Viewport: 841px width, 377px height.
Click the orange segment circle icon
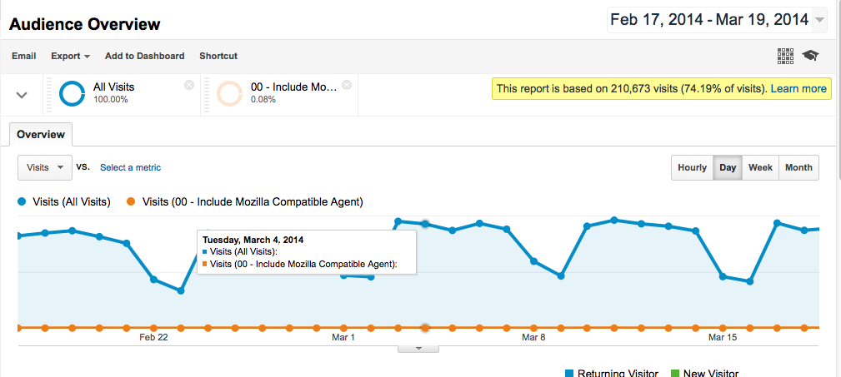click(230, 94)
